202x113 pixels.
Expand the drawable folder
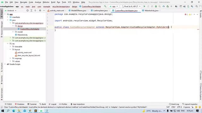10,46
